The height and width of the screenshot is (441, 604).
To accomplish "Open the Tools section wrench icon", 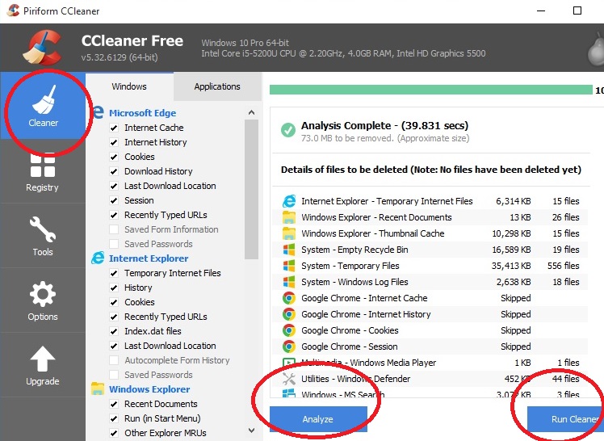I will 43,230.
